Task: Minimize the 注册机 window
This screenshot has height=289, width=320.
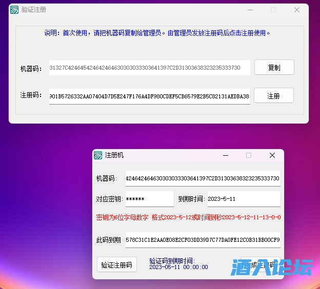Action: pos(225,155)
